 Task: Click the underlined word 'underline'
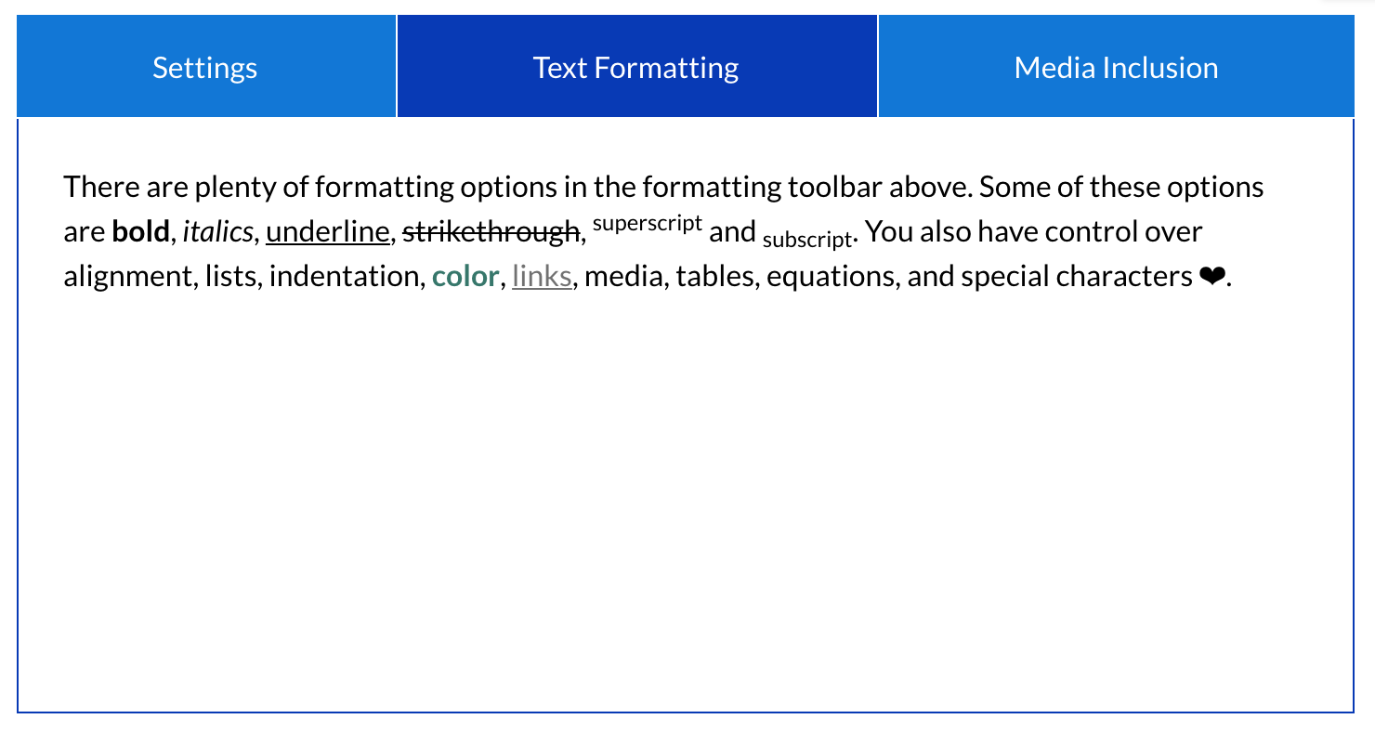[x=327, y=231]
